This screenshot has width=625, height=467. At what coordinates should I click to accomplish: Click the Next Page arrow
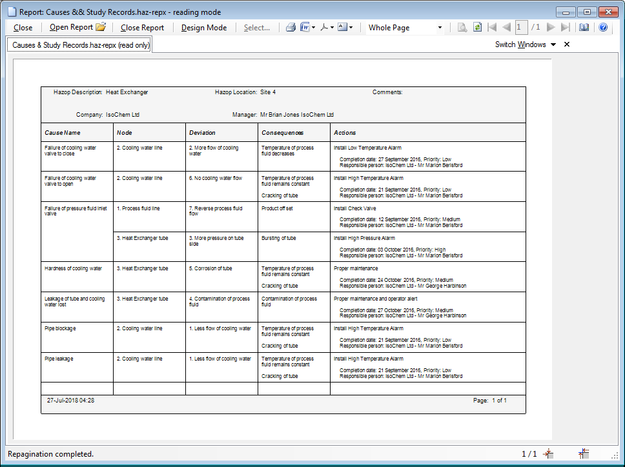tap(551, 28)
